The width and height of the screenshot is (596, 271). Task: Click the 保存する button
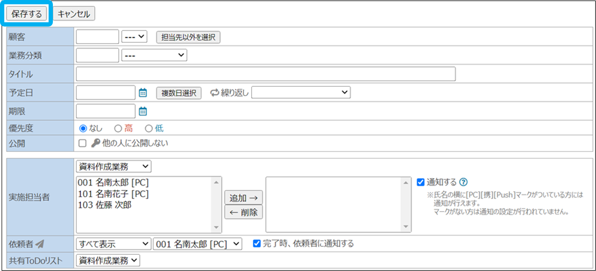click(27, 14)
